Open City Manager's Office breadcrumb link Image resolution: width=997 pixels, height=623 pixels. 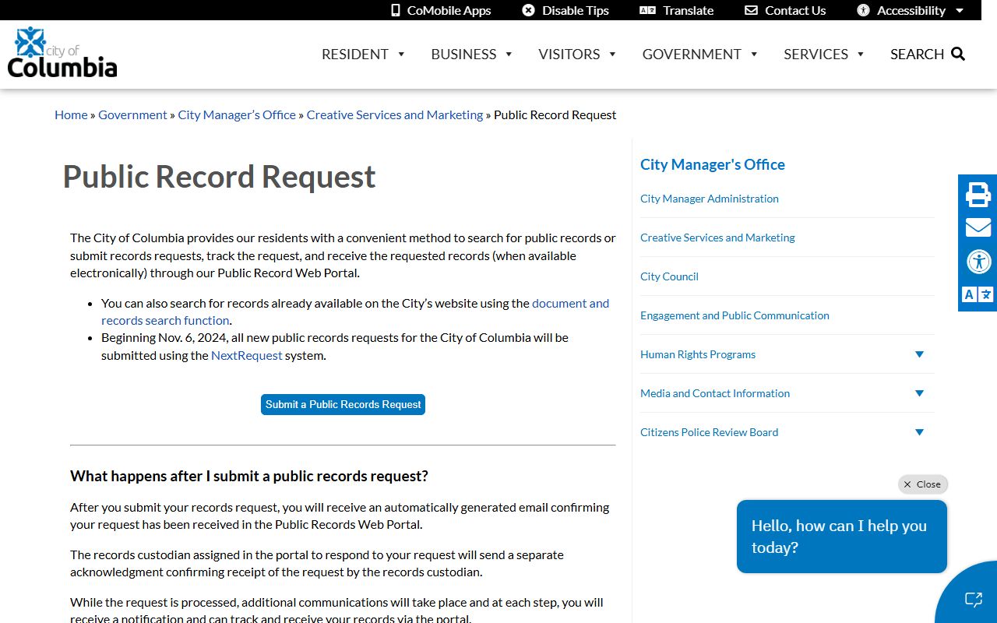(x=237, y=114)
